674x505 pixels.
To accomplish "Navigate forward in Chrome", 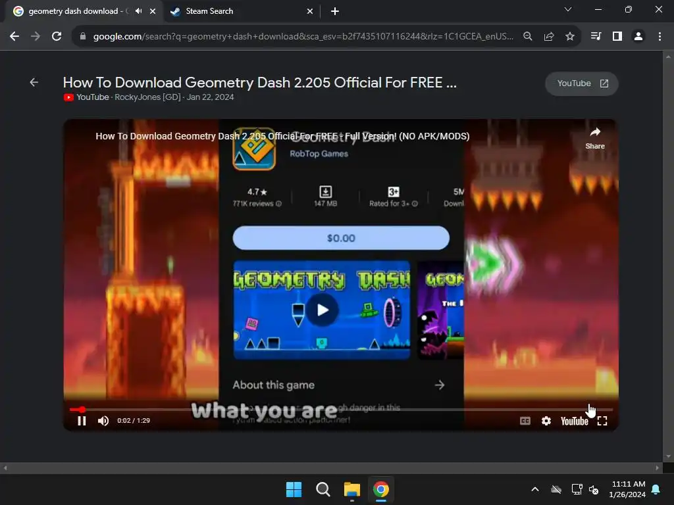I will tap(36, 37).
